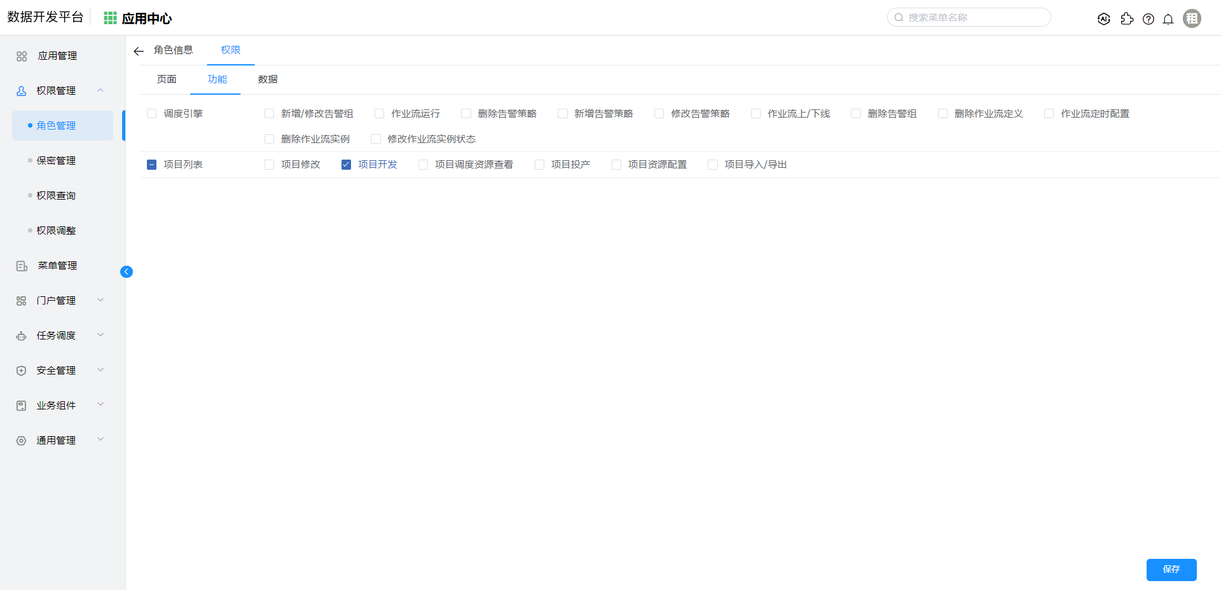Toggle the 项目列表 group checkbox

pos(152,165)
